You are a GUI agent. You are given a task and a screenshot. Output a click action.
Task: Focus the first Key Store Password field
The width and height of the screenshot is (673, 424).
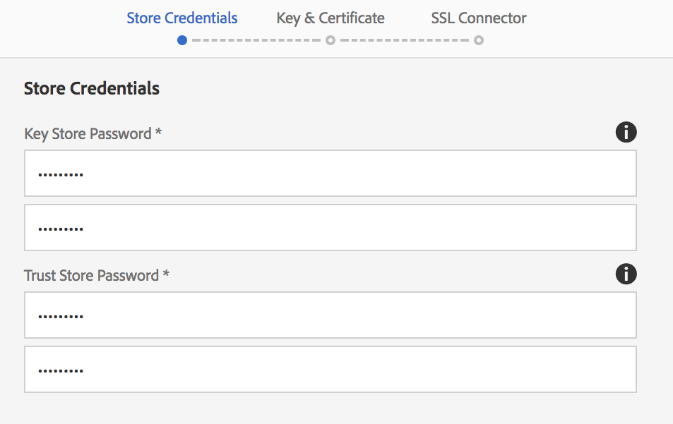(330, 174)
